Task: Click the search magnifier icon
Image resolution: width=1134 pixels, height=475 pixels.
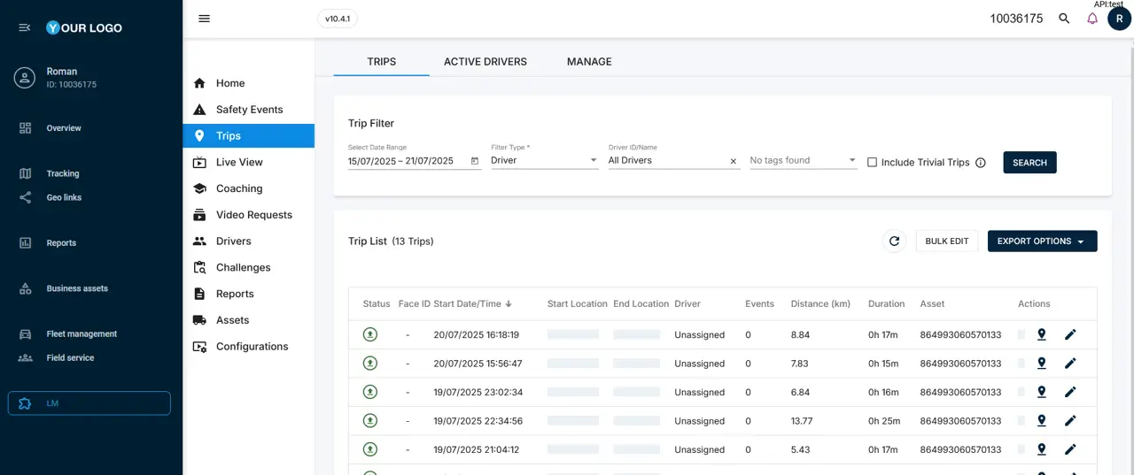Action: (1064, 19)
